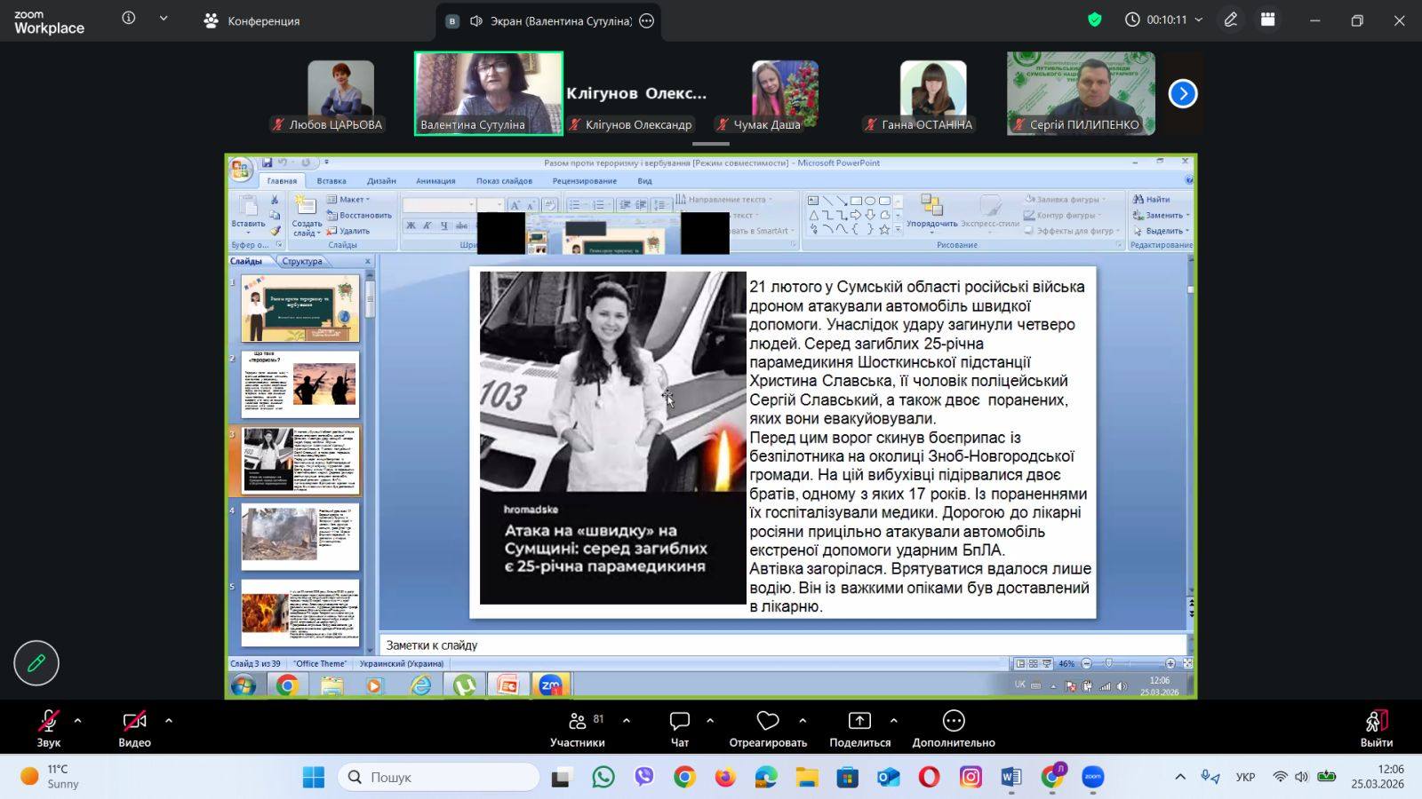This screenshot has height=799, width=1422.
Task: Click the Leave meeting icon
Action: pyautogui.click(x=1376, y=722)
